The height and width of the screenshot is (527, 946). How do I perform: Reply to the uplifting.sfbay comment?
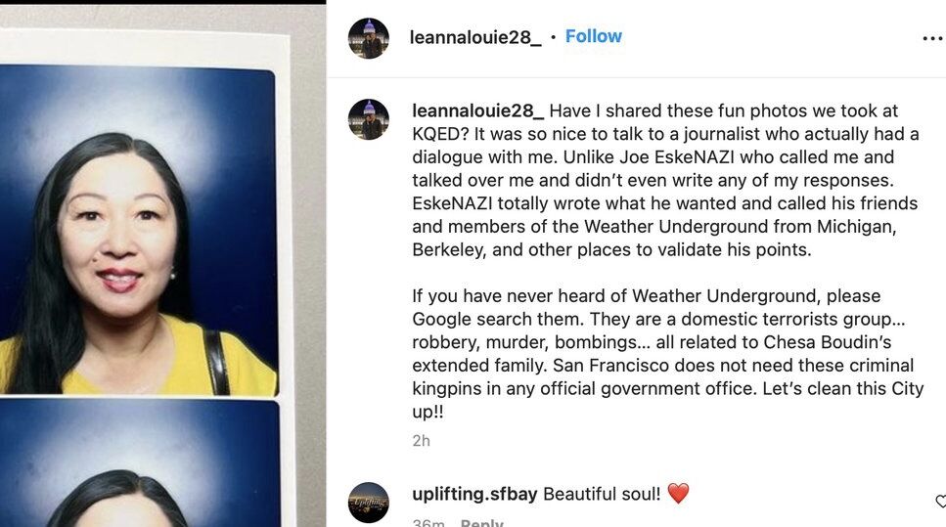pos(481,523)
